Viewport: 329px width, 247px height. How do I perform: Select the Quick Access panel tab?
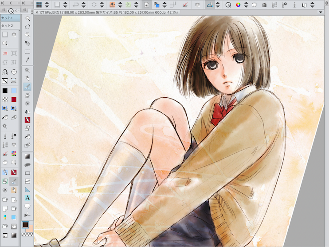click(14, 11)
